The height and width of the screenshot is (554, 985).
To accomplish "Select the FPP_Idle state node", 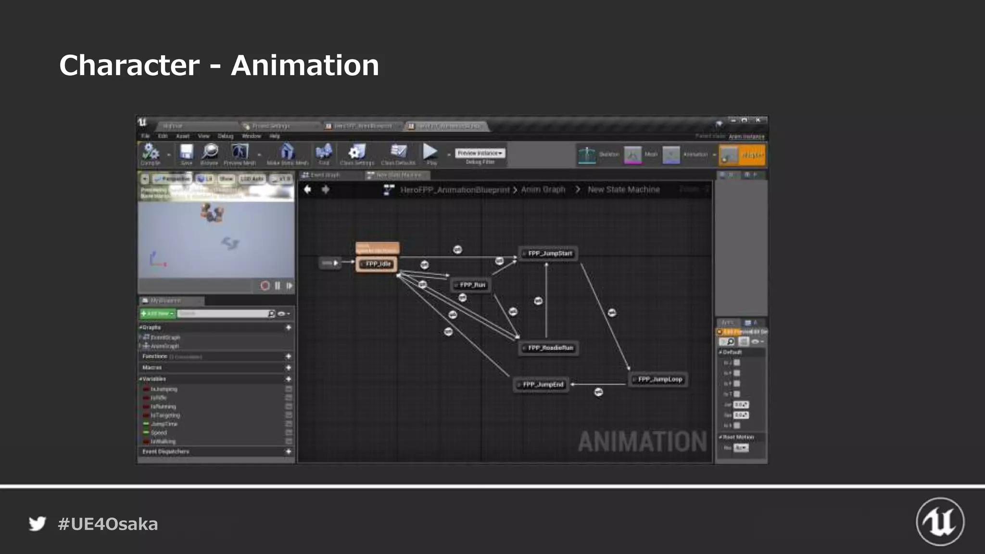I will click(377, 264).
